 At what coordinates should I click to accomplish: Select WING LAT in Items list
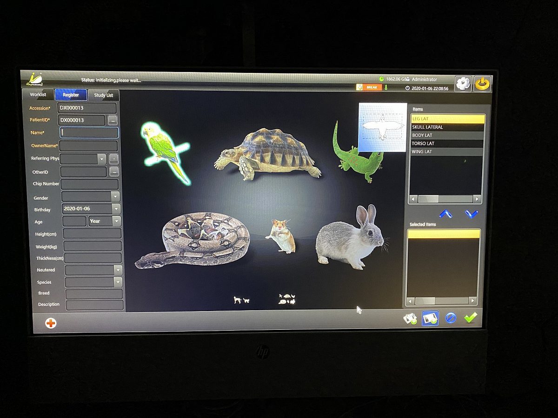pos(447,152)
